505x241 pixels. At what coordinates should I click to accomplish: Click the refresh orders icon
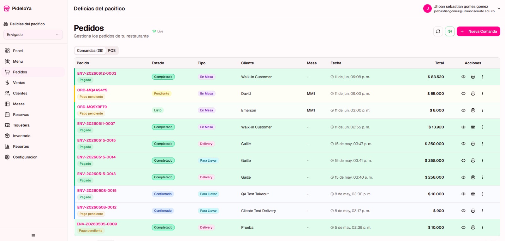tap(438, 32)
